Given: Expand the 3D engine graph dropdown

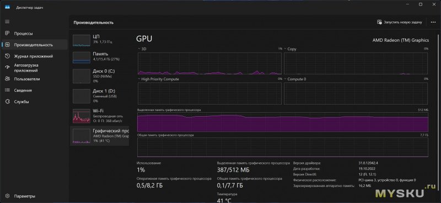Looking at the screenshot, I should [x=139, y=49].
